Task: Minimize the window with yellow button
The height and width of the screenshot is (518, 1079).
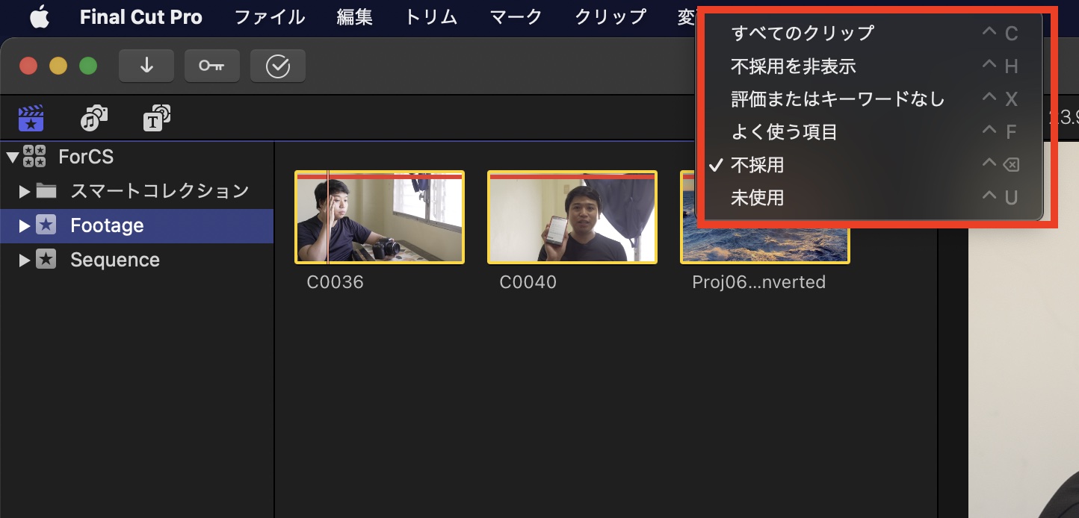Action: point(58,66)
